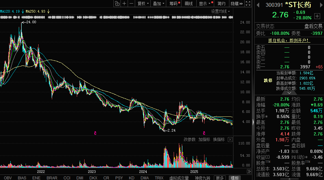Select the TRIX indicator tab

159,178
